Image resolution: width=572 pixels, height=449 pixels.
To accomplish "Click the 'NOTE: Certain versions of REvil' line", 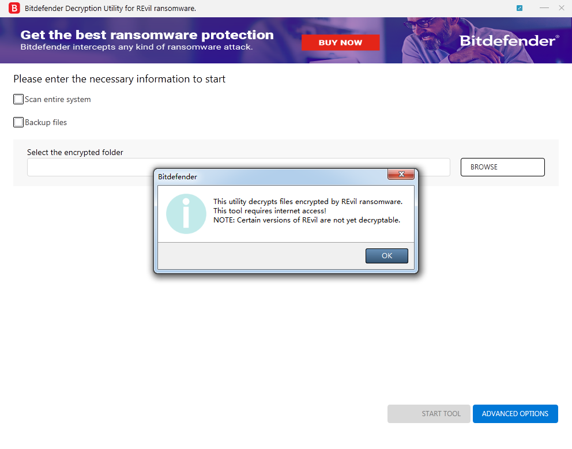I will (307, 220).
